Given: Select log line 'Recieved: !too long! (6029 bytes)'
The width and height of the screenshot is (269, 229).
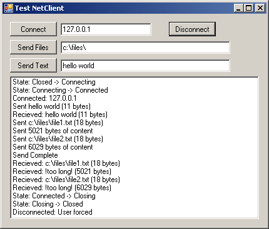Looking at the screenshot, I should pos(62,188).
